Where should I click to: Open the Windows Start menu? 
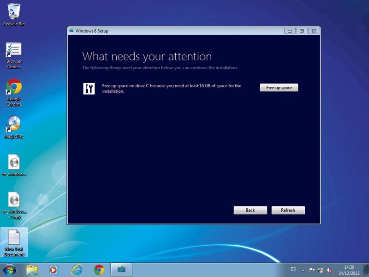click(x=10, y=270)
